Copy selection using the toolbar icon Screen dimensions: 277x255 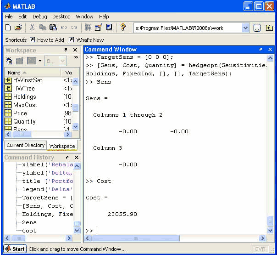43,28
